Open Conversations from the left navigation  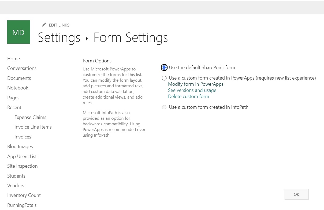(22, 68)
